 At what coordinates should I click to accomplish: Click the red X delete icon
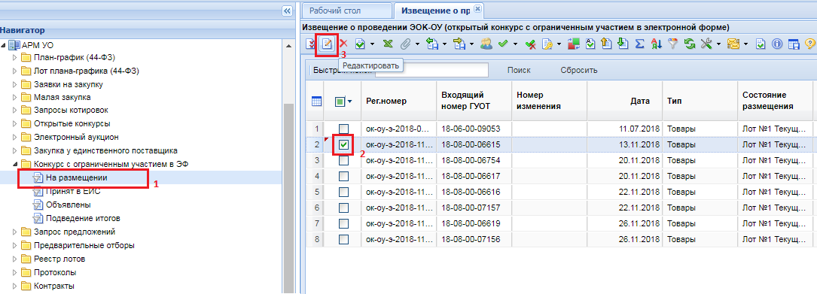[343, 44]
